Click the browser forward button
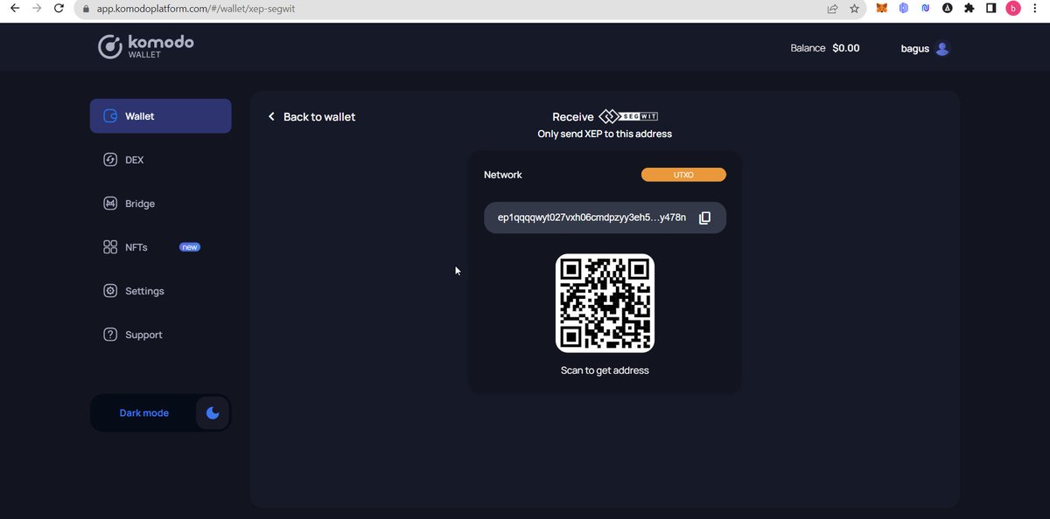Viewport: 1050px width, 519px height. click(36, 9)
